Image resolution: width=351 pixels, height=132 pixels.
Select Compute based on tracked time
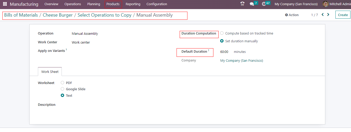click(222, 33)
